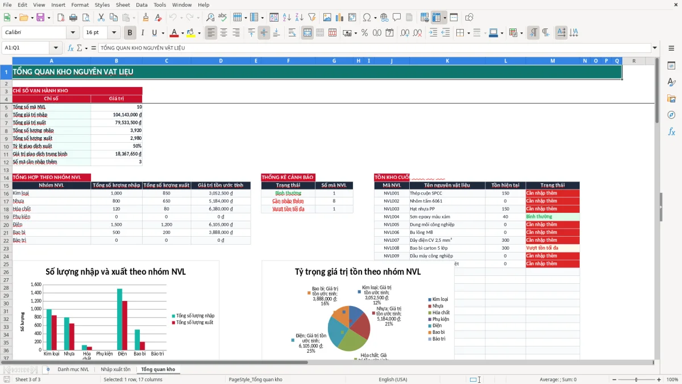Open the sidebar Gallery icon
Screen dimensions: 682x384
pyautogui.click(x=671, y=99)
